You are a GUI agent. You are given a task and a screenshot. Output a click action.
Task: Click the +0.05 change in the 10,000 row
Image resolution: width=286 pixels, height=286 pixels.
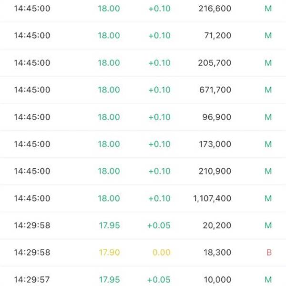tap(159, 280)
